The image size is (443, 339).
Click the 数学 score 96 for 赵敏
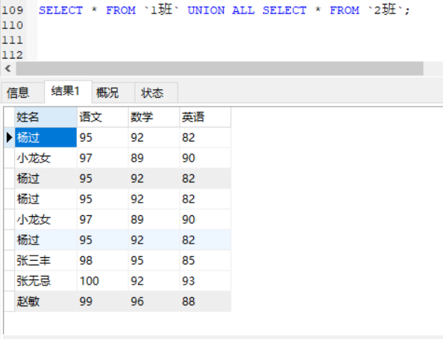(154, 301)
